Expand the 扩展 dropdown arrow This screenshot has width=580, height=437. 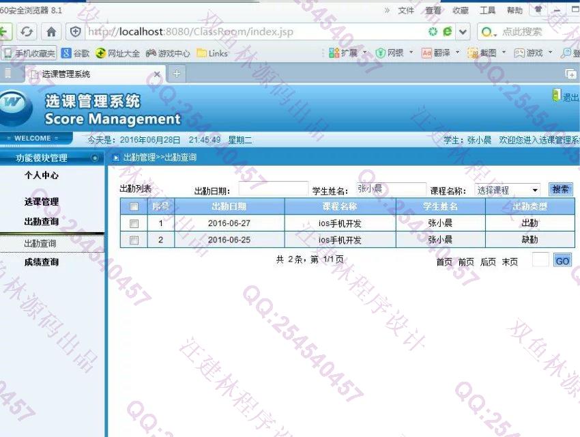pos(365,53)
